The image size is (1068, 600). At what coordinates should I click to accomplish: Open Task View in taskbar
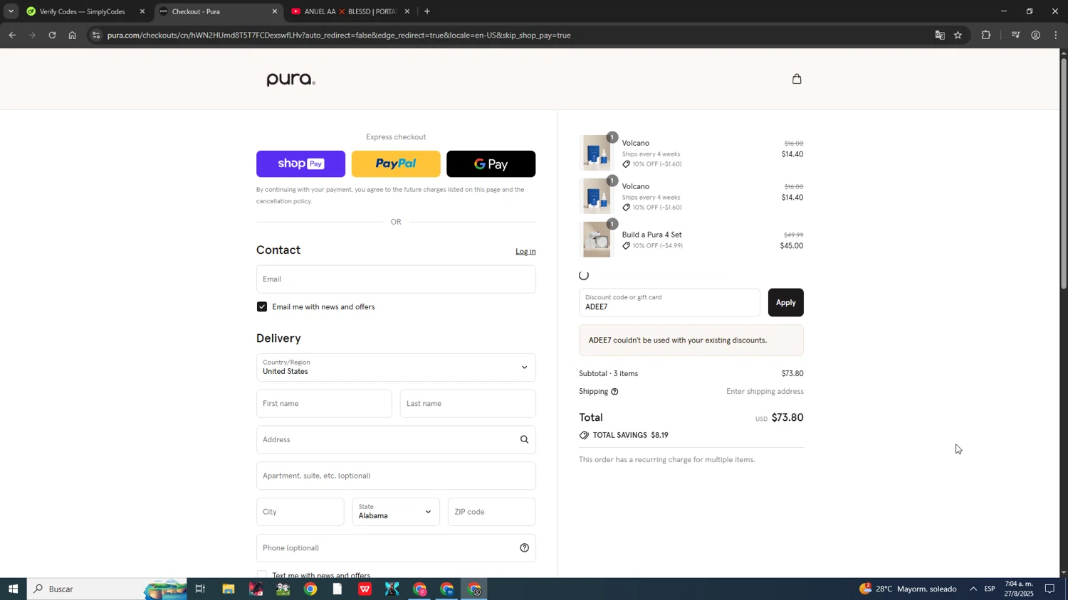[x=200, y=589]
